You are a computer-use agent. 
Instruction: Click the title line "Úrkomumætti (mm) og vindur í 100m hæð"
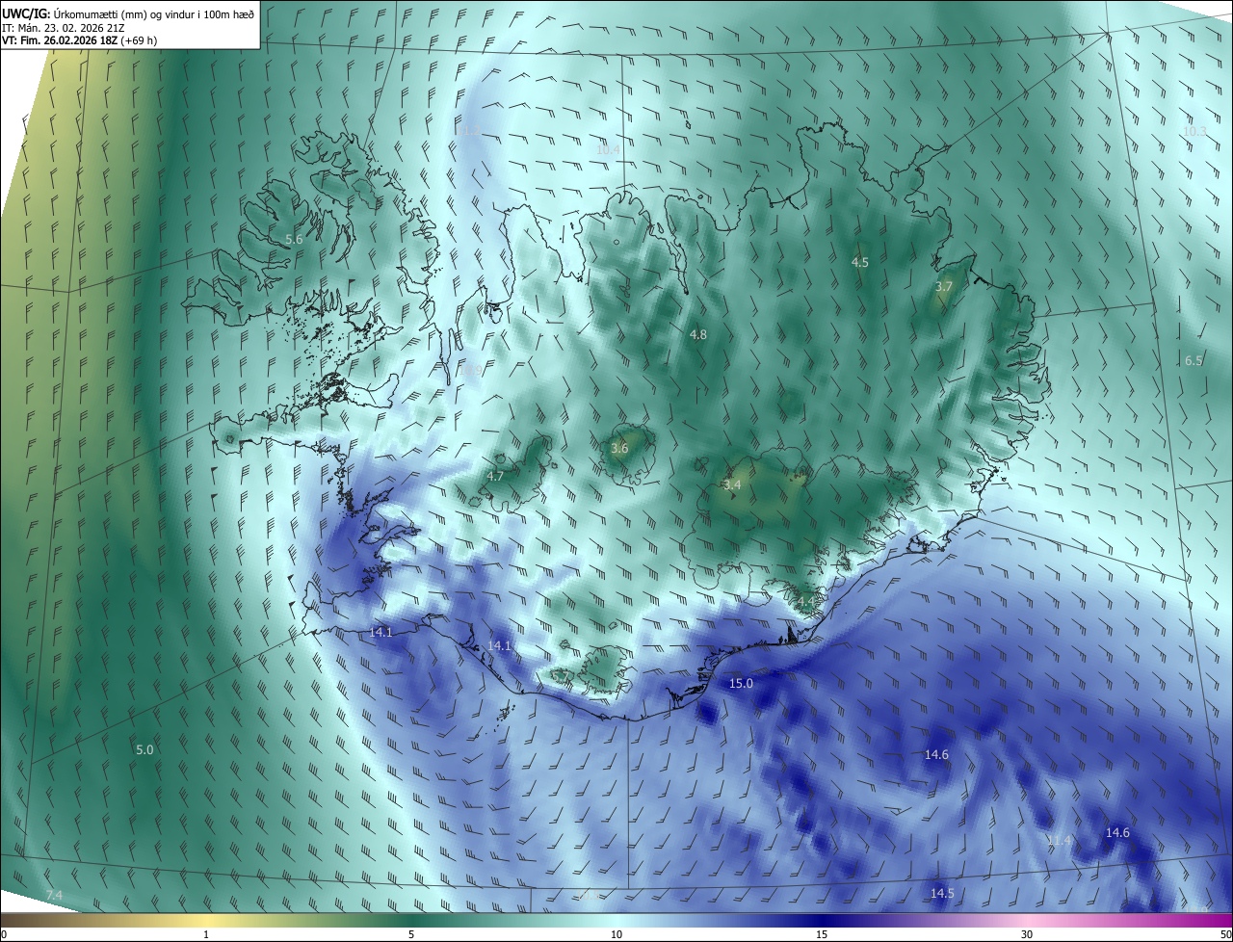coord(153,13)
